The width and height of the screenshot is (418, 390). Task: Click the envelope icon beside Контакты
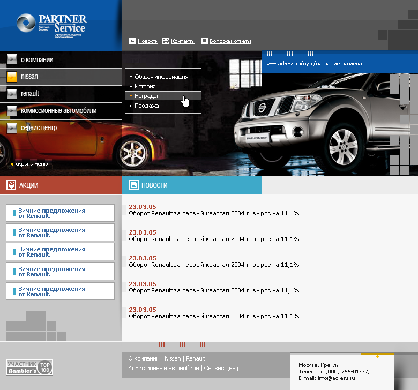pos(166,41)
